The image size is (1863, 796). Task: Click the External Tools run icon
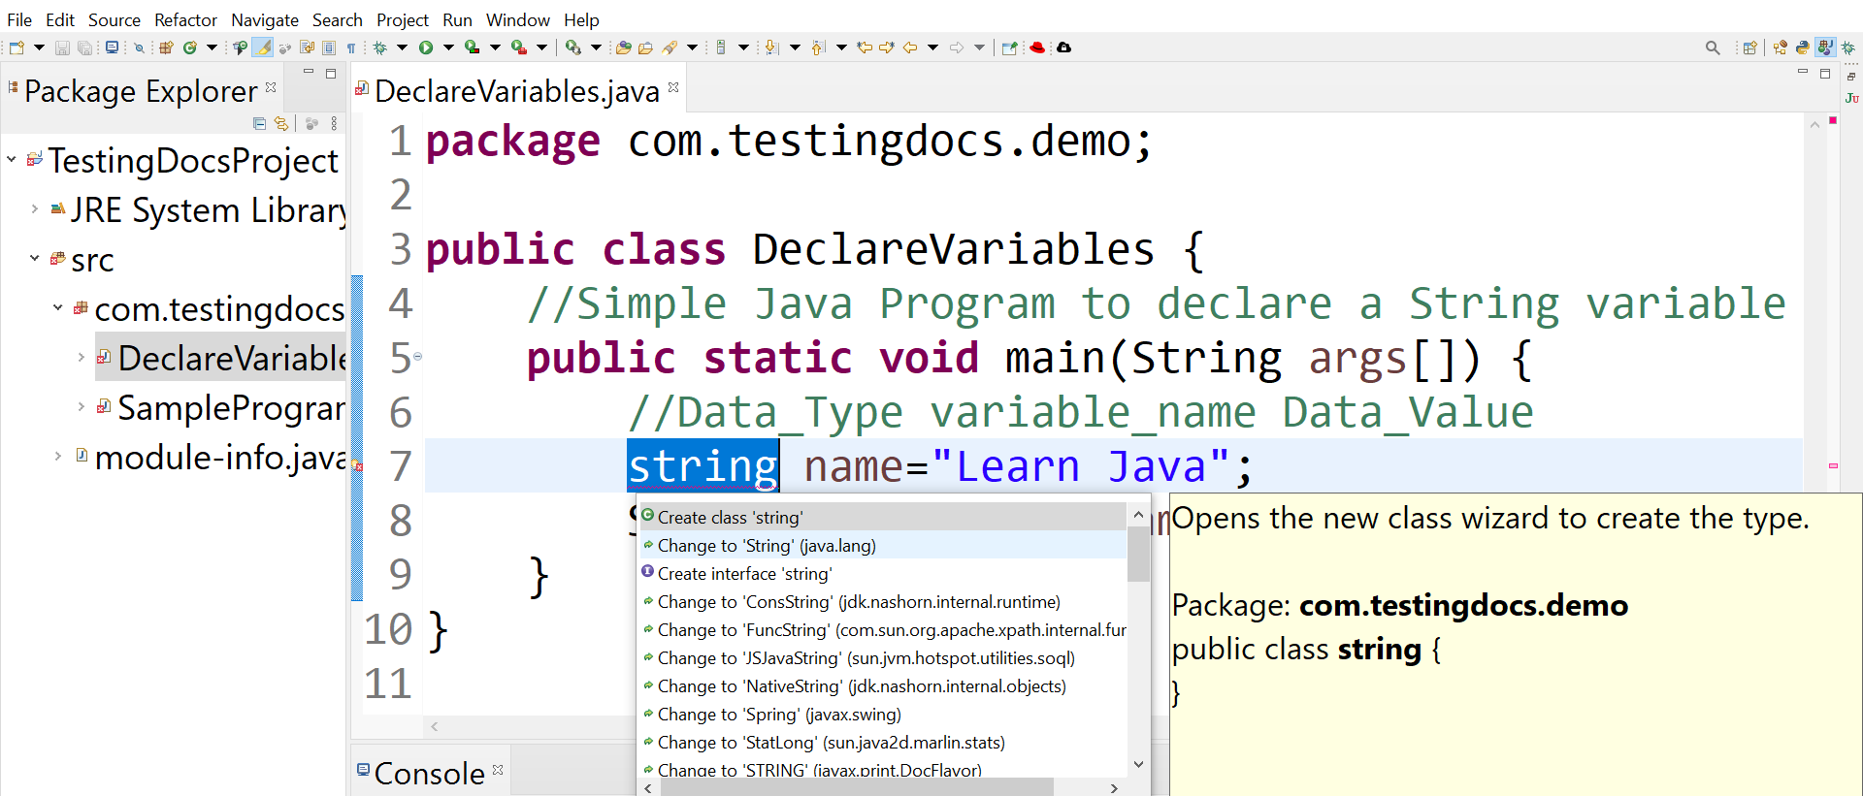[573, 48]
